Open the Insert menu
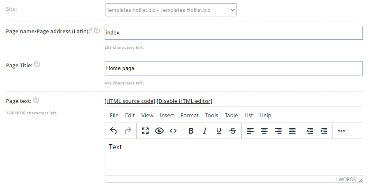The height and width of the screenshot is (189, 369). pyautogui.click(x=167, y=115)
